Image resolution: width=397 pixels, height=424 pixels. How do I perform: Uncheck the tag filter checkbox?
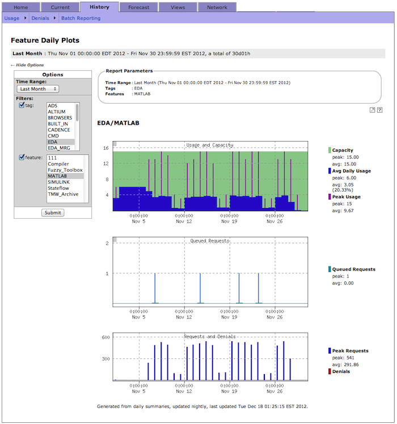[x=22, y=105]
